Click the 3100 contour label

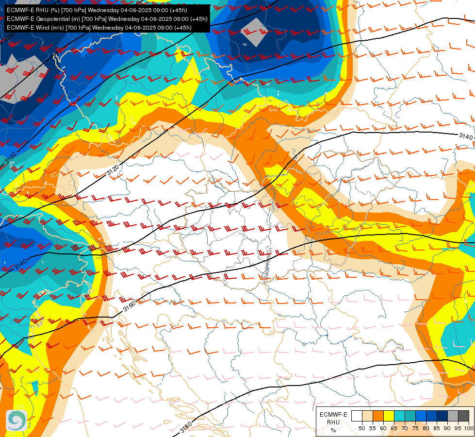10,158
